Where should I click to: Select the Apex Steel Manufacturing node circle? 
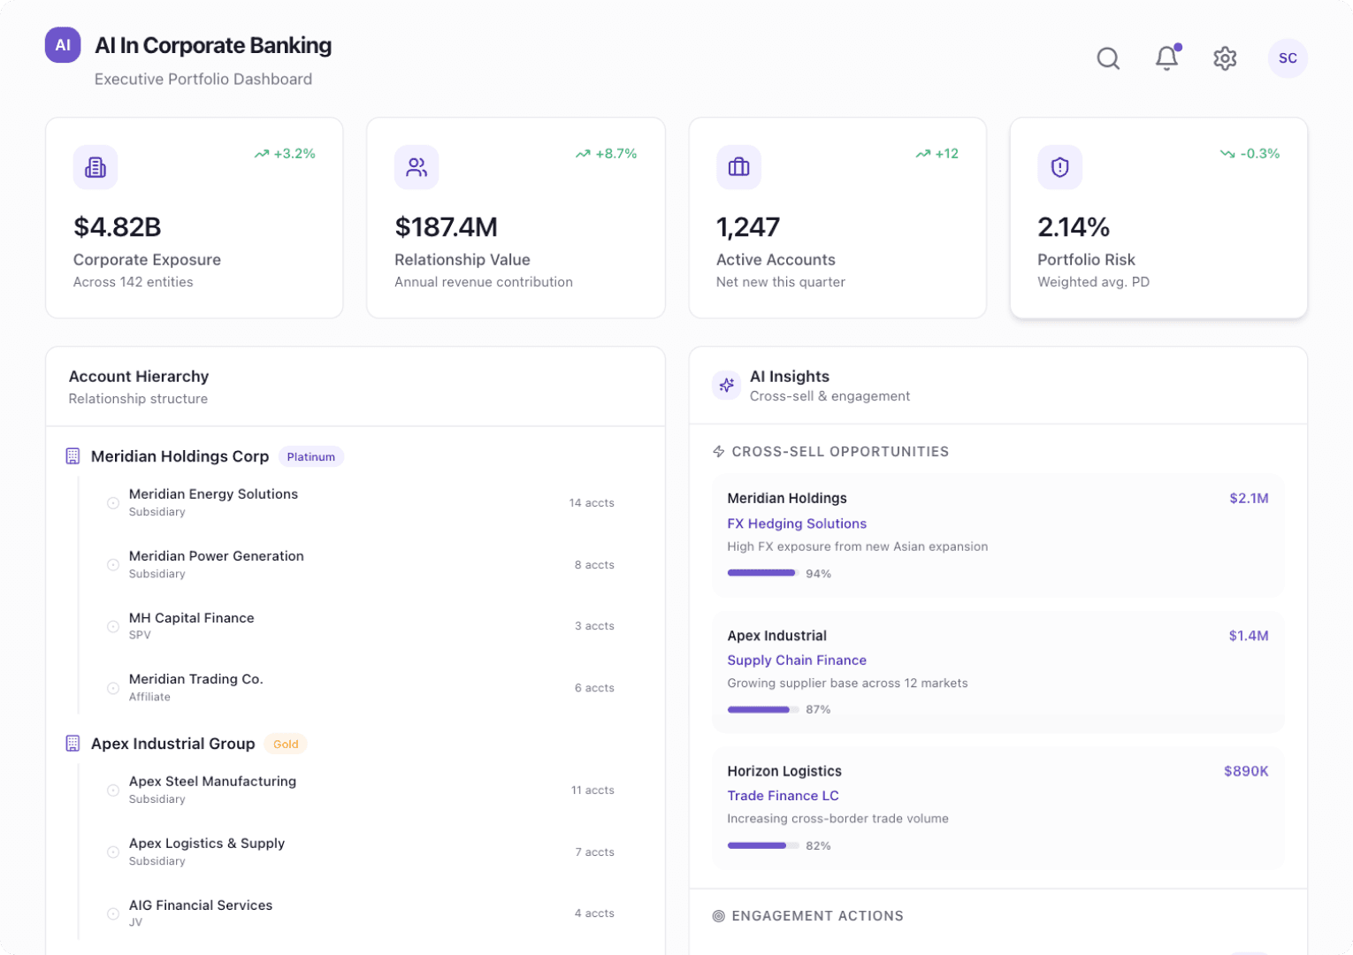pyautogui.click(x=112, y=790)
